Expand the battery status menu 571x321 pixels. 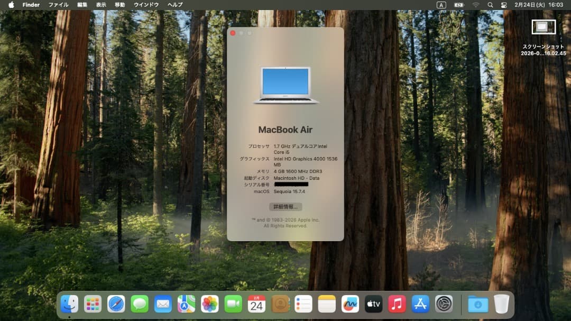[458, 5]
